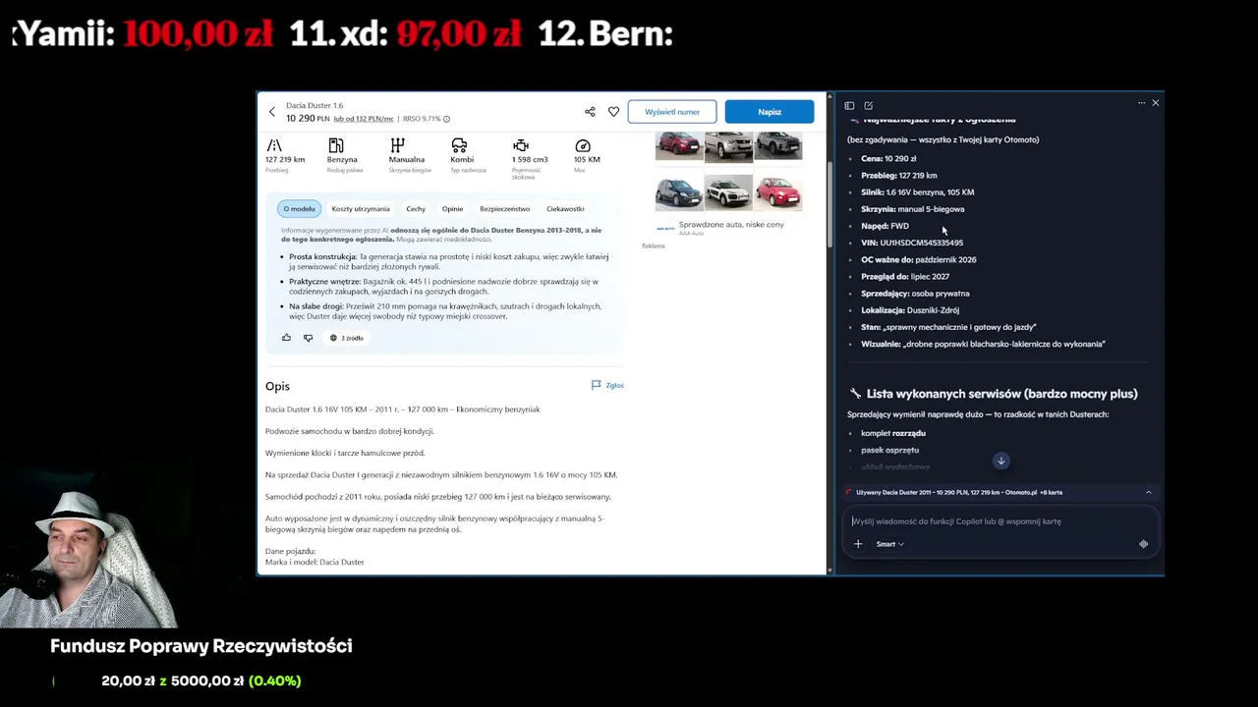This screenshot has width=1258, height=707.
Task: Click the blue Napisz button
Action: (x=770, y=112)
